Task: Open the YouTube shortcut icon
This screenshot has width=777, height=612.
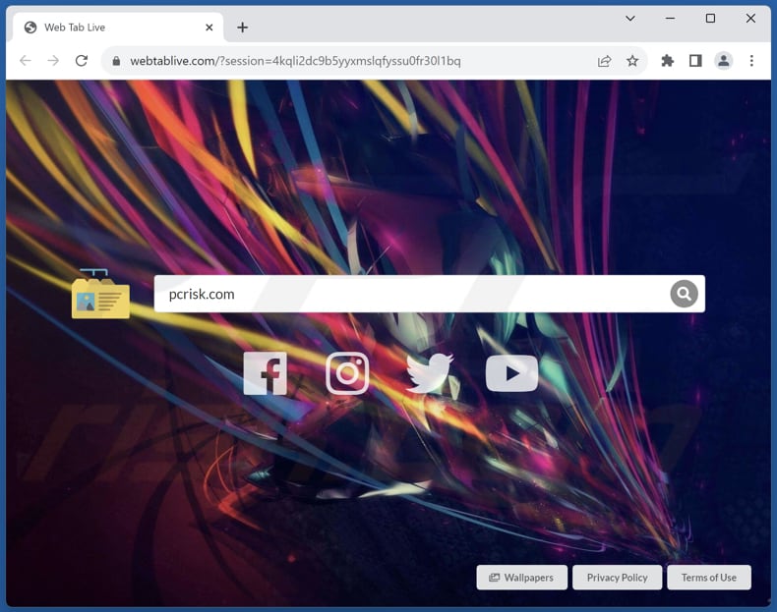Action: (x=511, y=373)
